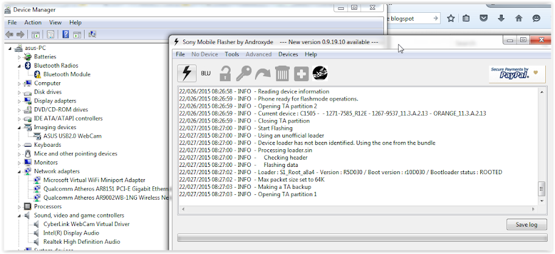Click the browser bookmark star icon
The height and width of the screenshot is (254, 555).
point(450,18)
